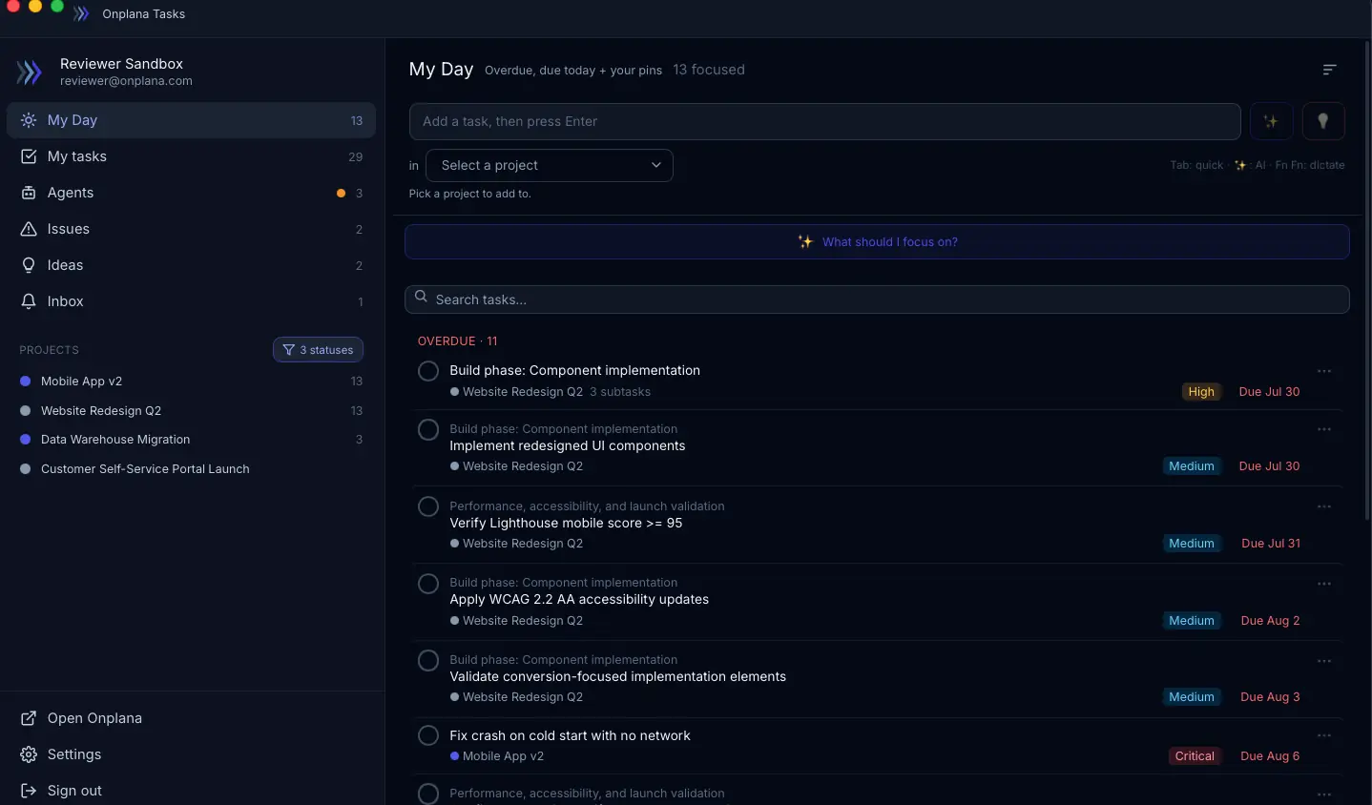Click the gear icon beside Settings
This screenshot has width=1372, height=805.
[x=29, y=754]
